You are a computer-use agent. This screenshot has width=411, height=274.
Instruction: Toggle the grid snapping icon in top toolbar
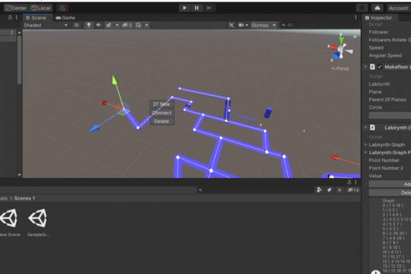[x=62, y=8]
